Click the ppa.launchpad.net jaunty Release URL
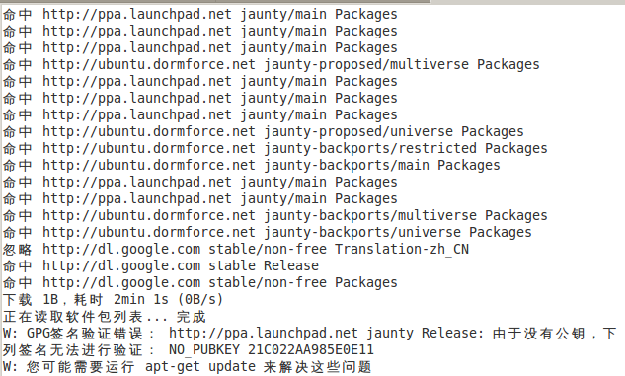 point(327,334)
